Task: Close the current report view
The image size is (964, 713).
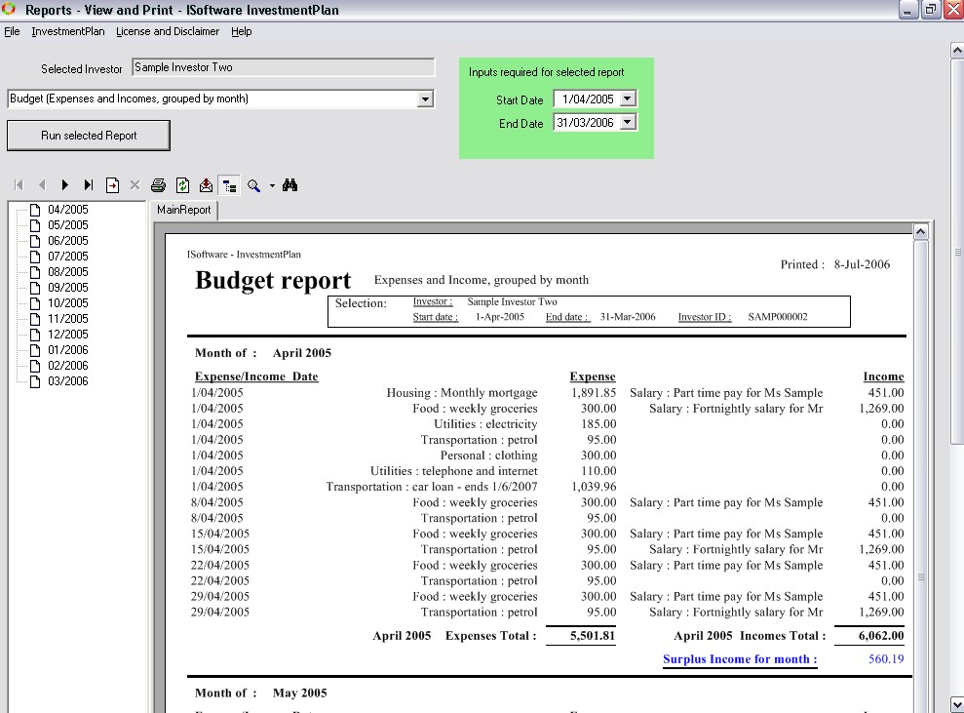Action: (x=135, y=185)
